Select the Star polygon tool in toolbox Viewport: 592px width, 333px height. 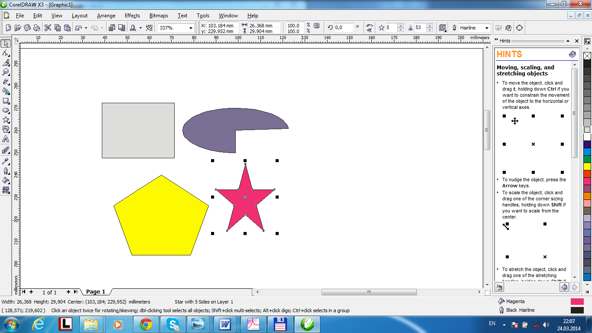6,120
